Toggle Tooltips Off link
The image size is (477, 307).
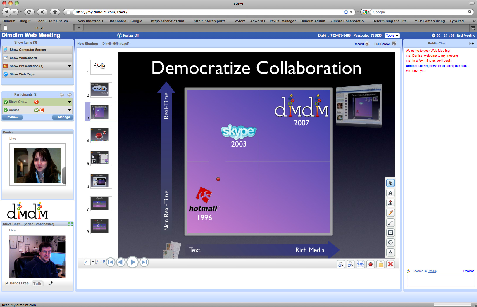coord(130,35)
